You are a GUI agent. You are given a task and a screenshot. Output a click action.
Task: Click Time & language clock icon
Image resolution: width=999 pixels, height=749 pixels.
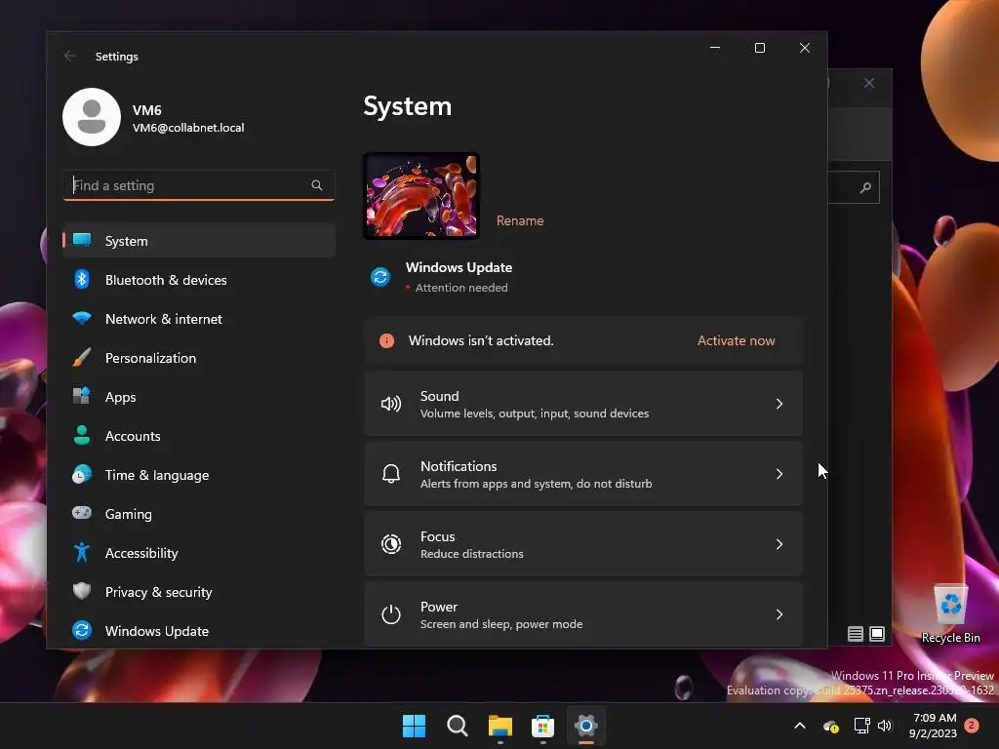82,475
